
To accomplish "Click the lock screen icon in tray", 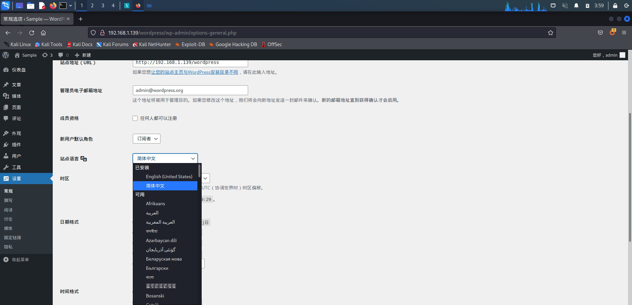I will tap(615, 5).
